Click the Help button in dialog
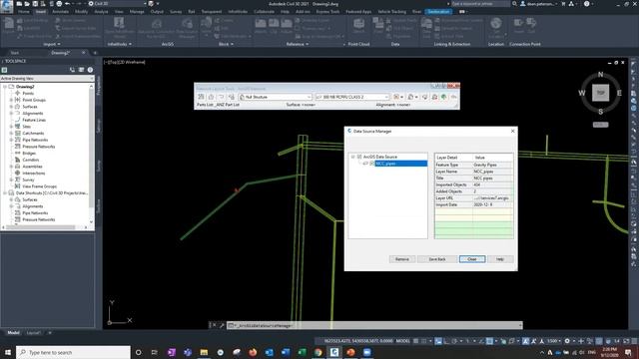The width and height of the screenshot is (639, 359). pos(500,259)
